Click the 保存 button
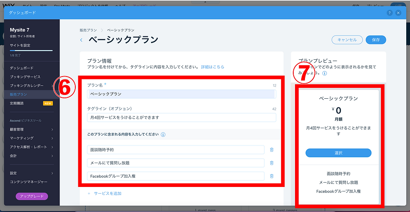410x212 pixels. point(376,40)
